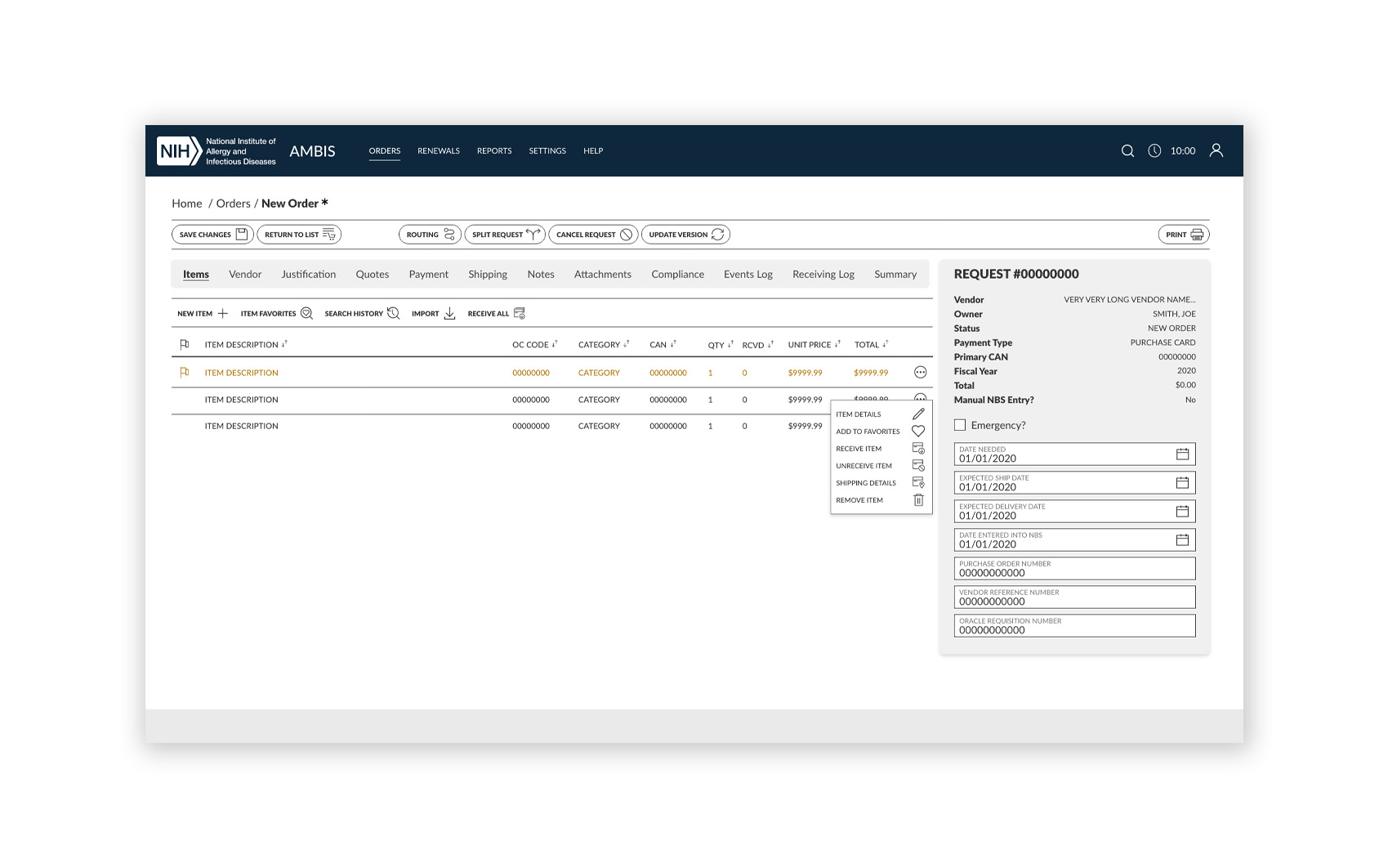Click the Import download icon

449,314
